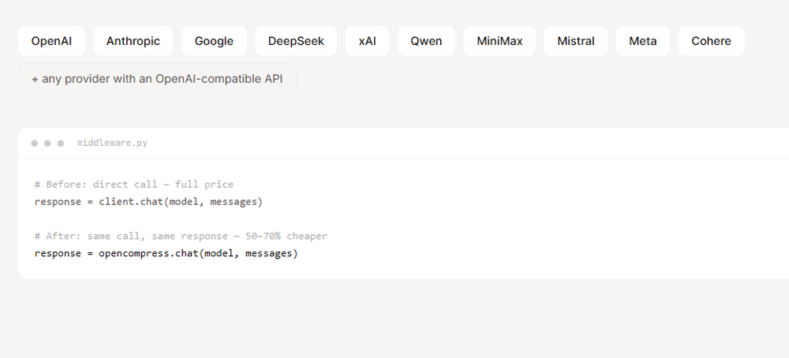Choose the MiniMax provider chip
This screenshot has height=358, width=789.
[x=499, y=41]
